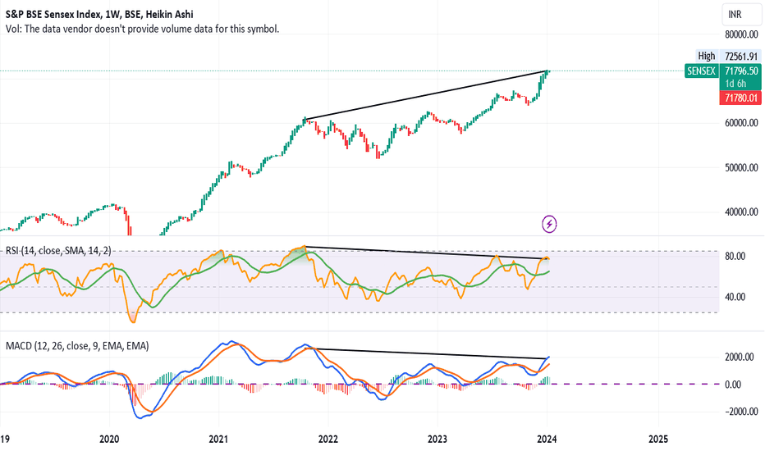Click the 2025 time axis label
765x451 pixels.
point(657,439)
